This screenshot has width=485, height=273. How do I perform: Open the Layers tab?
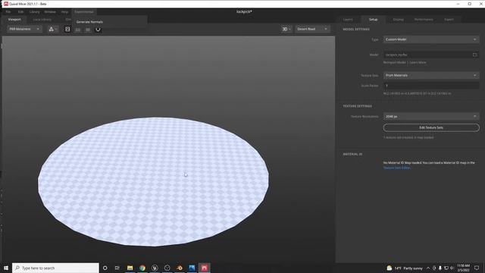coord(348,20)
